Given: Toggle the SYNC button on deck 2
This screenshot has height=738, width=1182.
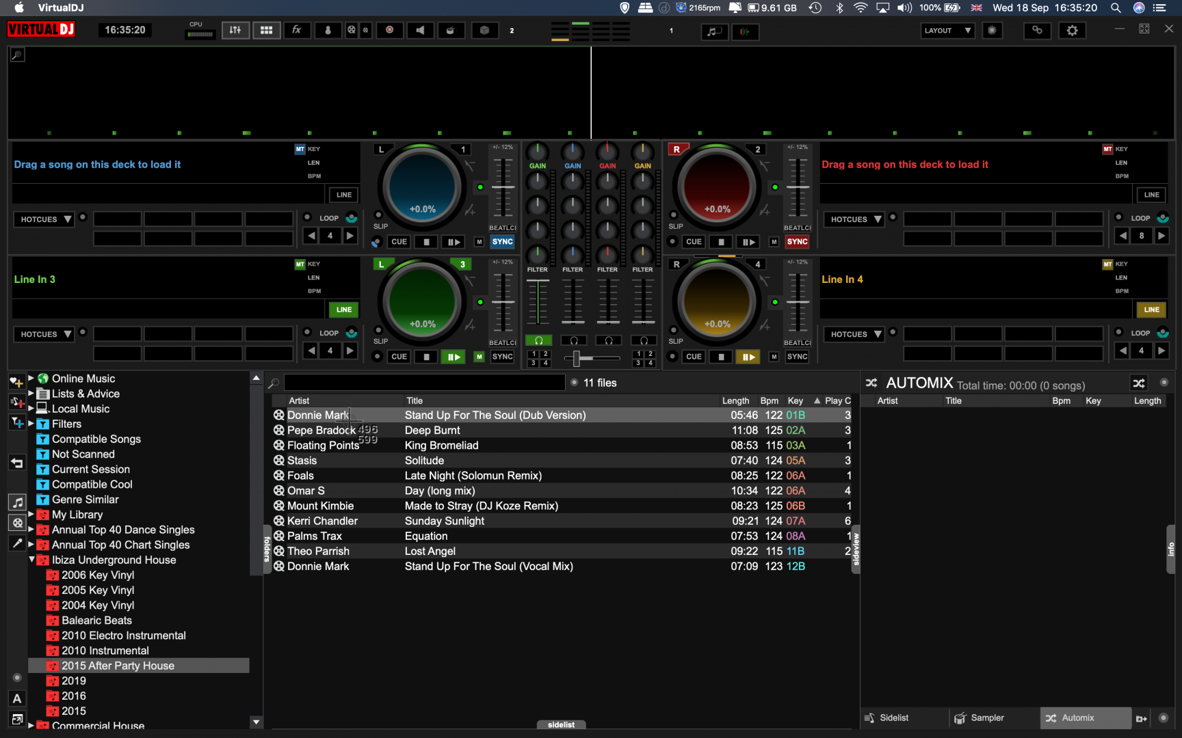Looking at the screenshot, I should click(x=798, y=242).
